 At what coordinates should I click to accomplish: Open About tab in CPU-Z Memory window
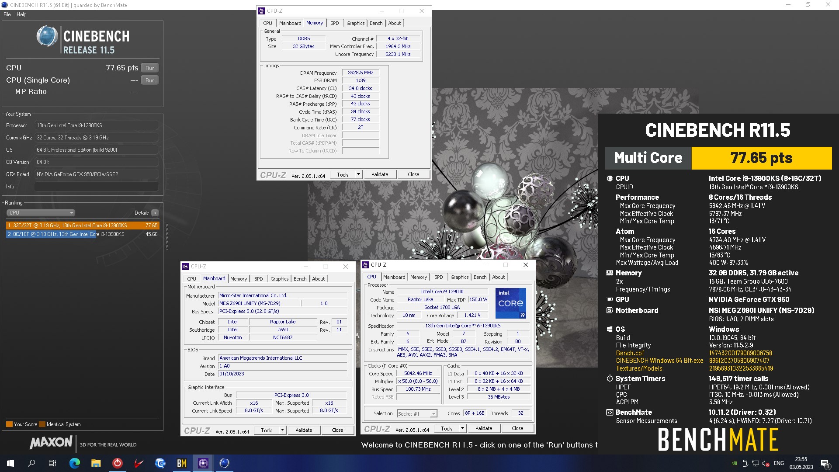394,23
